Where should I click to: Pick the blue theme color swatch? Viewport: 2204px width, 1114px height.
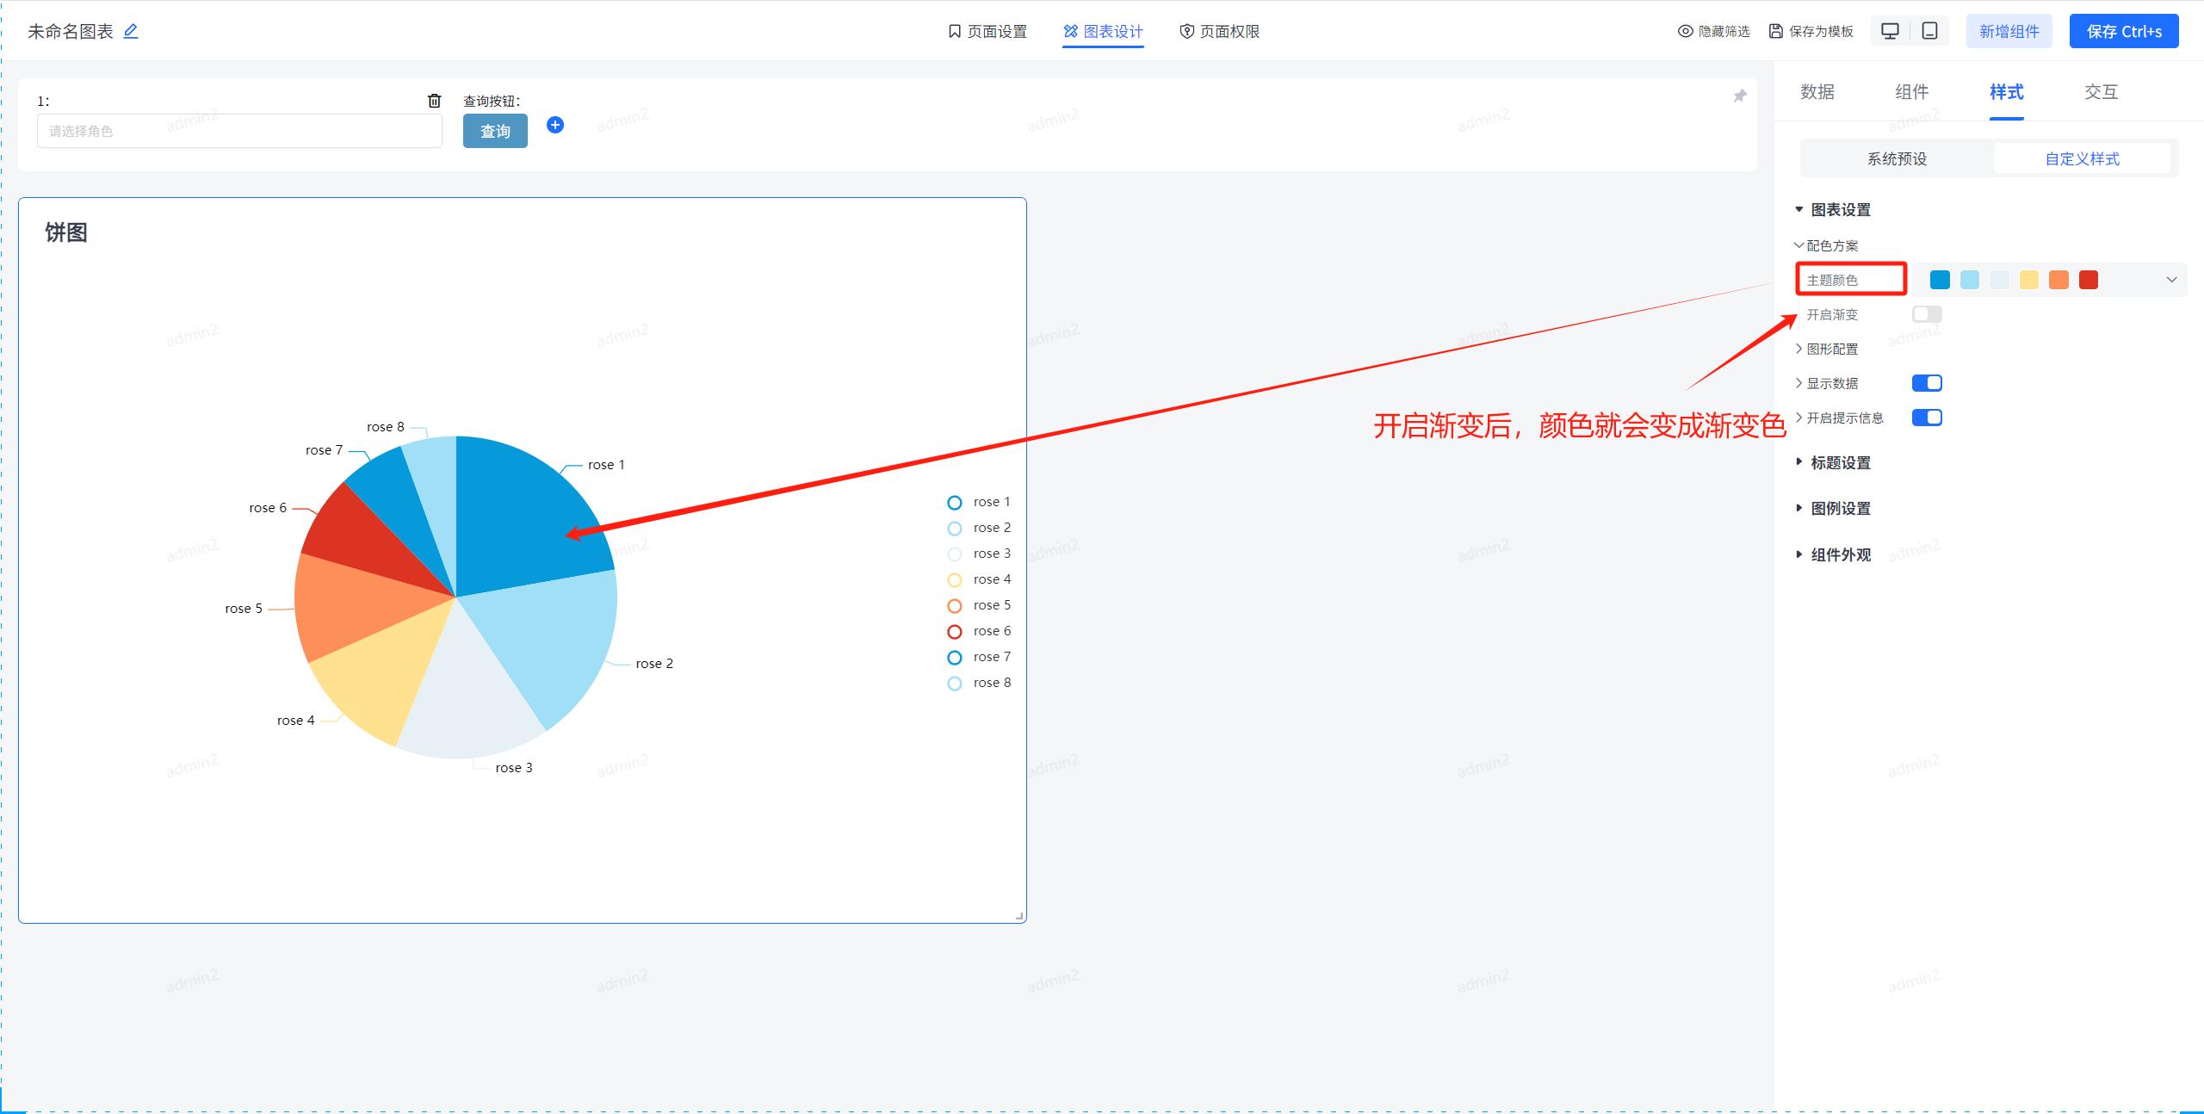click(x=1940, y=280)
